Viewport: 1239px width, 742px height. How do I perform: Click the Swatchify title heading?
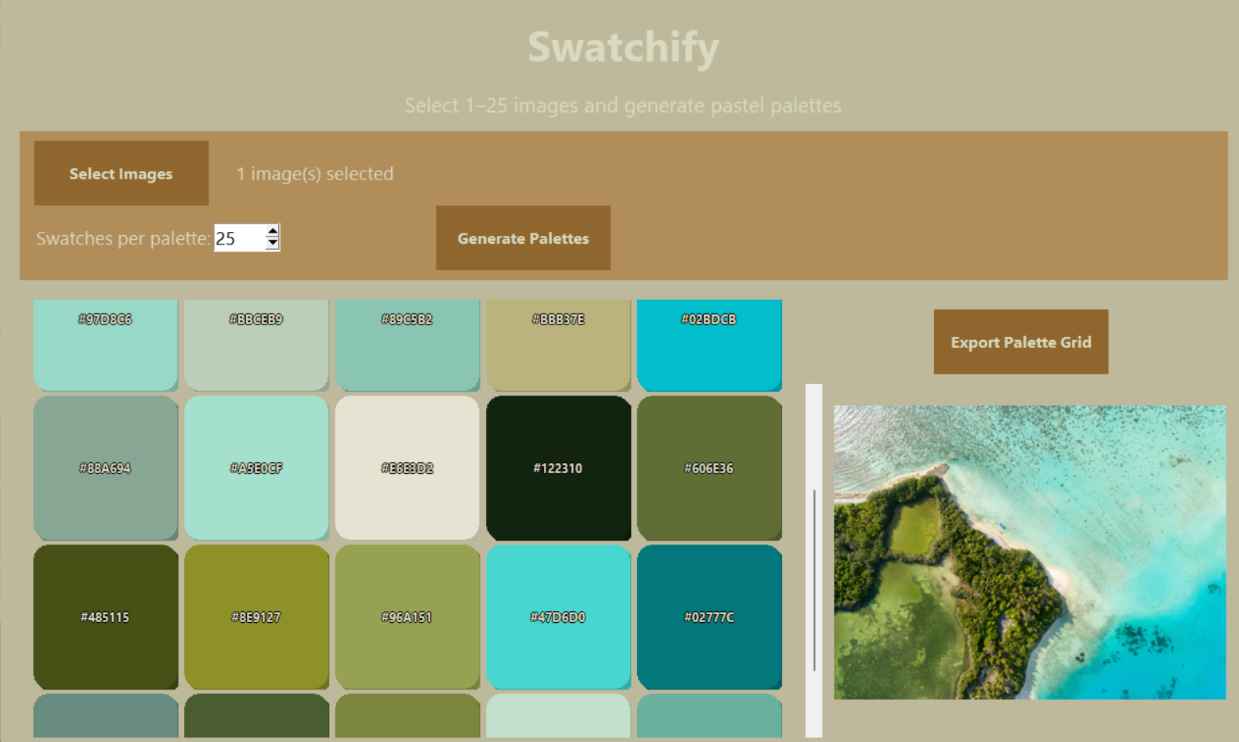(x=623, y=47)
